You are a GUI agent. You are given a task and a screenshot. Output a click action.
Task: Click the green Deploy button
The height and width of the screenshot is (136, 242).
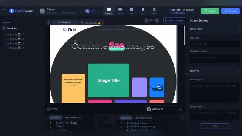[x=210, y=11]
